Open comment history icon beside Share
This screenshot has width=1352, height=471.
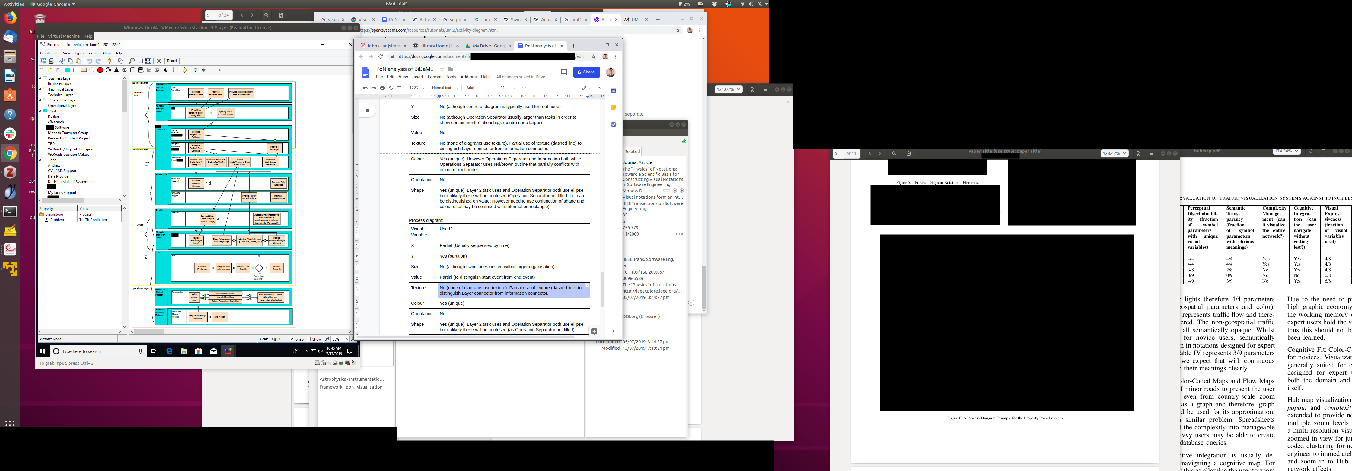[x=564, y=72]
